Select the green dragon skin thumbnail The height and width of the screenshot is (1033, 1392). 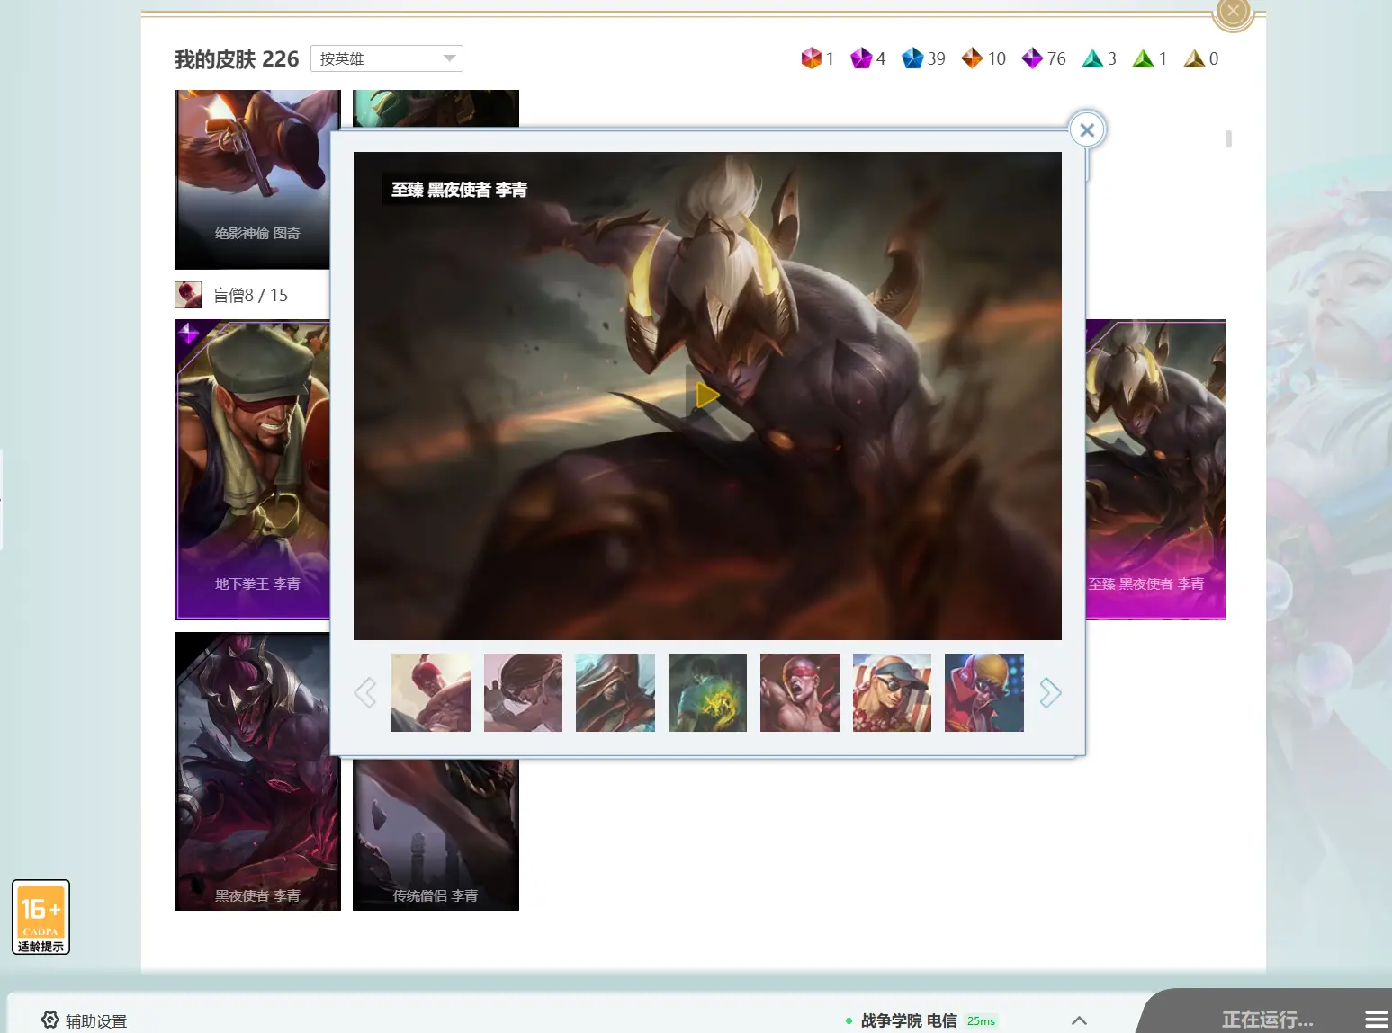click(x=707, y=692)
